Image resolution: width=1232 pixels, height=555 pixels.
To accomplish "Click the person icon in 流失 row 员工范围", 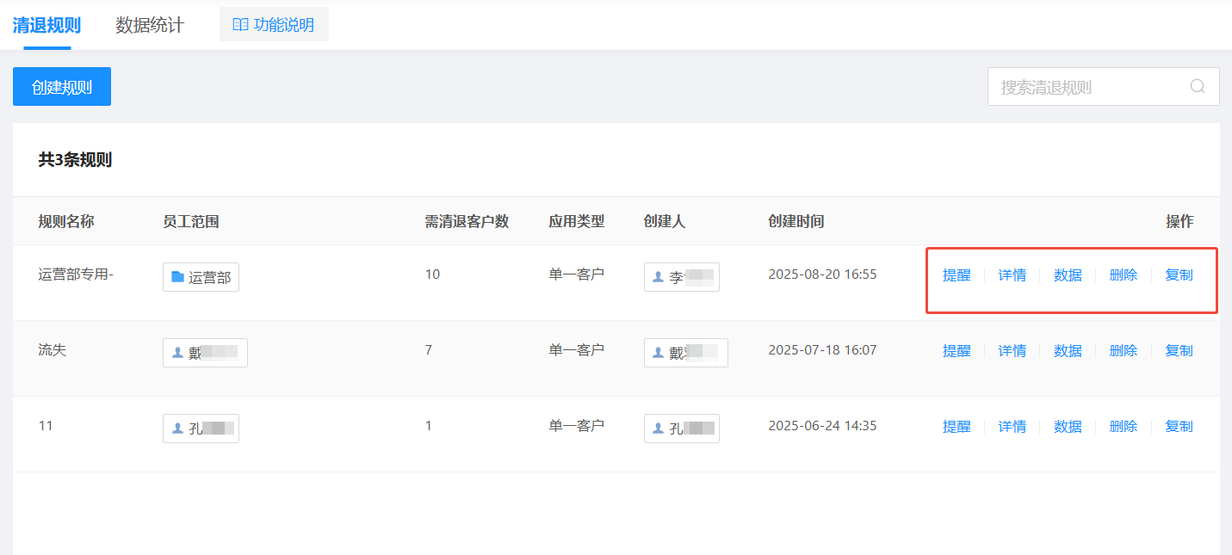I will pyautogui.click(x=177, y=353).
